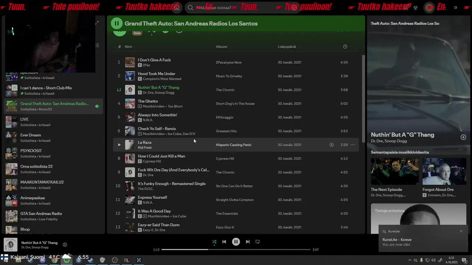Sort by Albumi column header
The height and width of the screenshot is (265, 472).
point(222,47)
